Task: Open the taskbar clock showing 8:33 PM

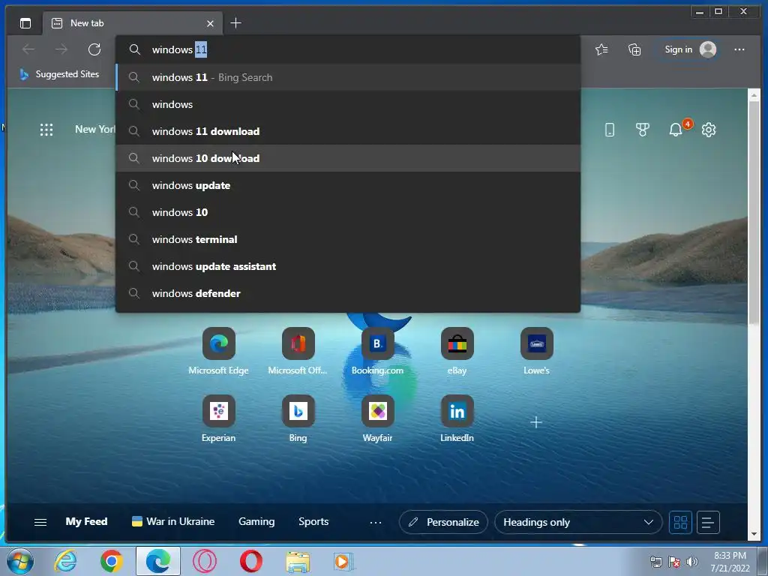Action: click(x=730, y=561)
